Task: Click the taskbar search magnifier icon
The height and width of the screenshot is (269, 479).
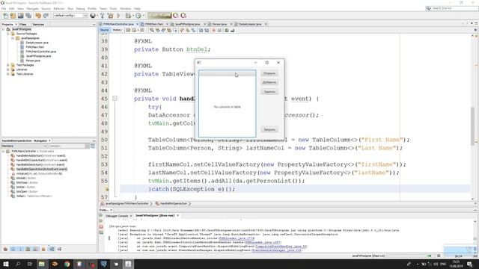Action: click(x=18, y=264)
